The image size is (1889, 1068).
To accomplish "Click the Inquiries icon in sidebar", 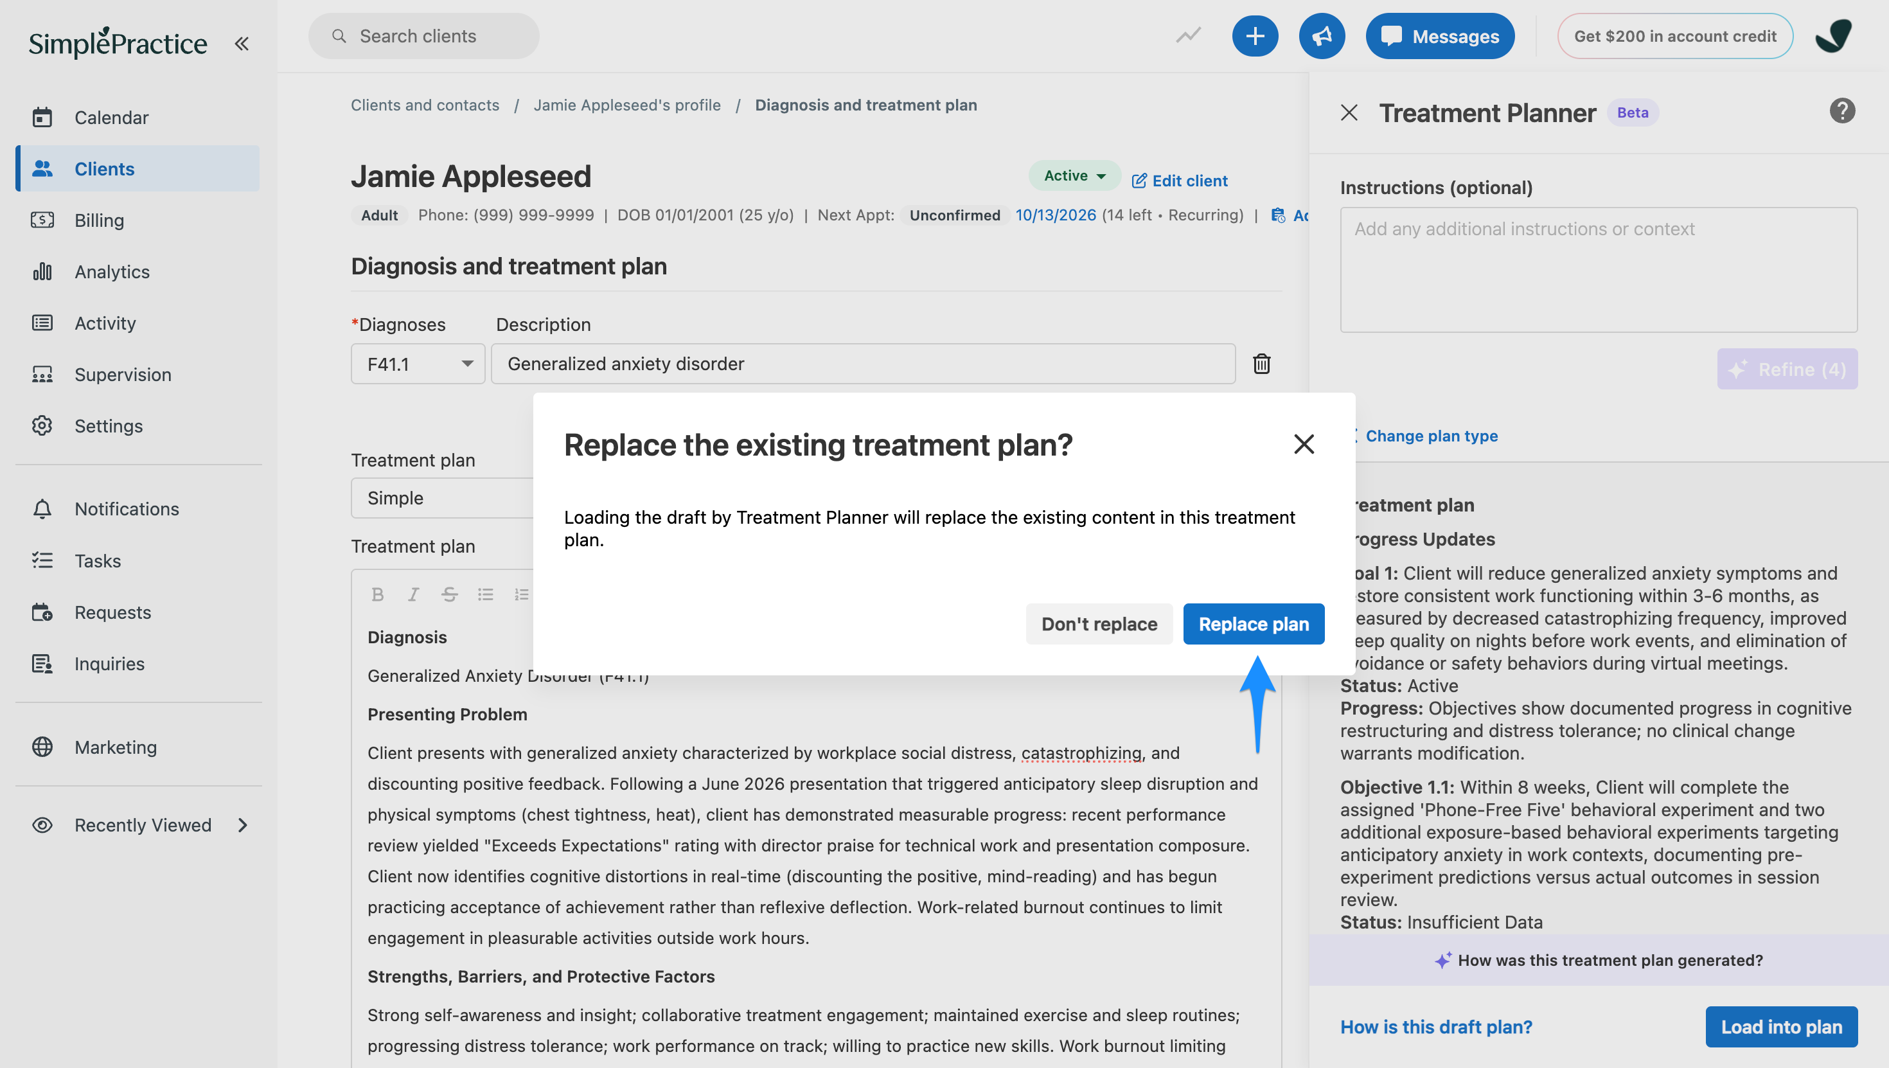I will (42, 663).
